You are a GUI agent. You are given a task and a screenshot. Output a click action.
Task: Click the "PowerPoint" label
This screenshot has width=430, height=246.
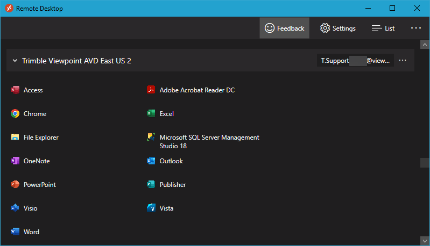click(x=40, y=184)
